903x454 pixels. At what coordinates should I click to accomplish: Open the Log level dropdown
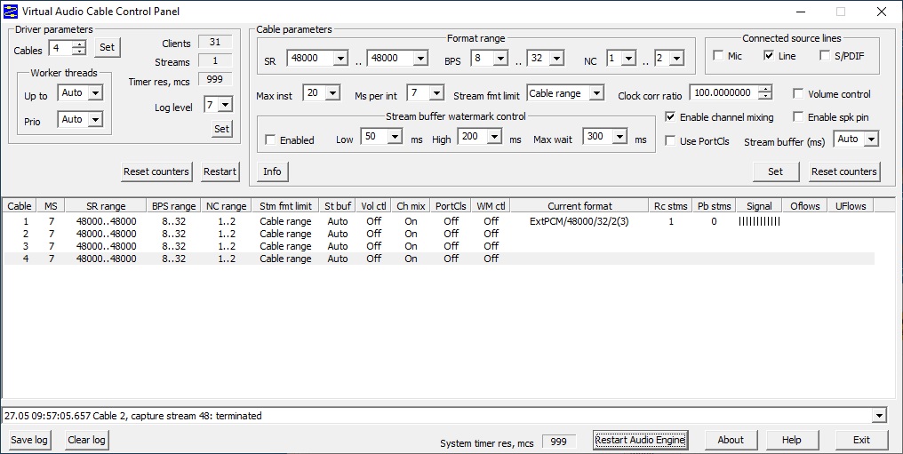point(226,105)
